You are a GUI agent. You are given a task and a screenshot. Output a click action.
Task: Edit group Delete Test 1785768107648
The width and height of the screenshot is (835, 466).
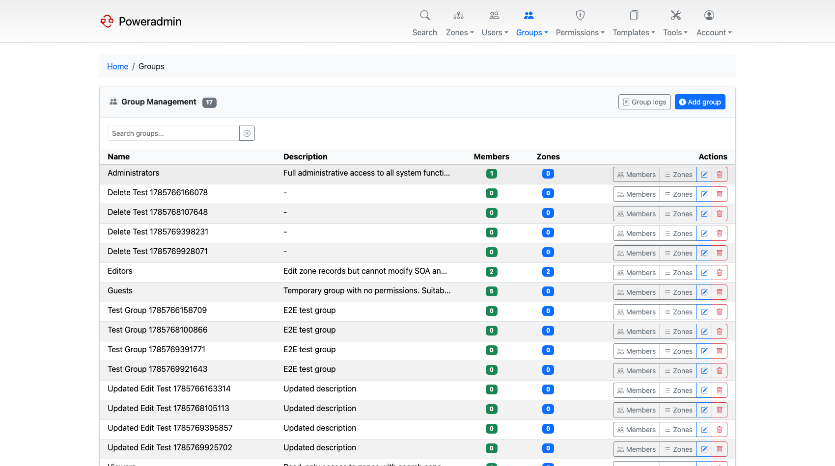[x=704, y=214]
